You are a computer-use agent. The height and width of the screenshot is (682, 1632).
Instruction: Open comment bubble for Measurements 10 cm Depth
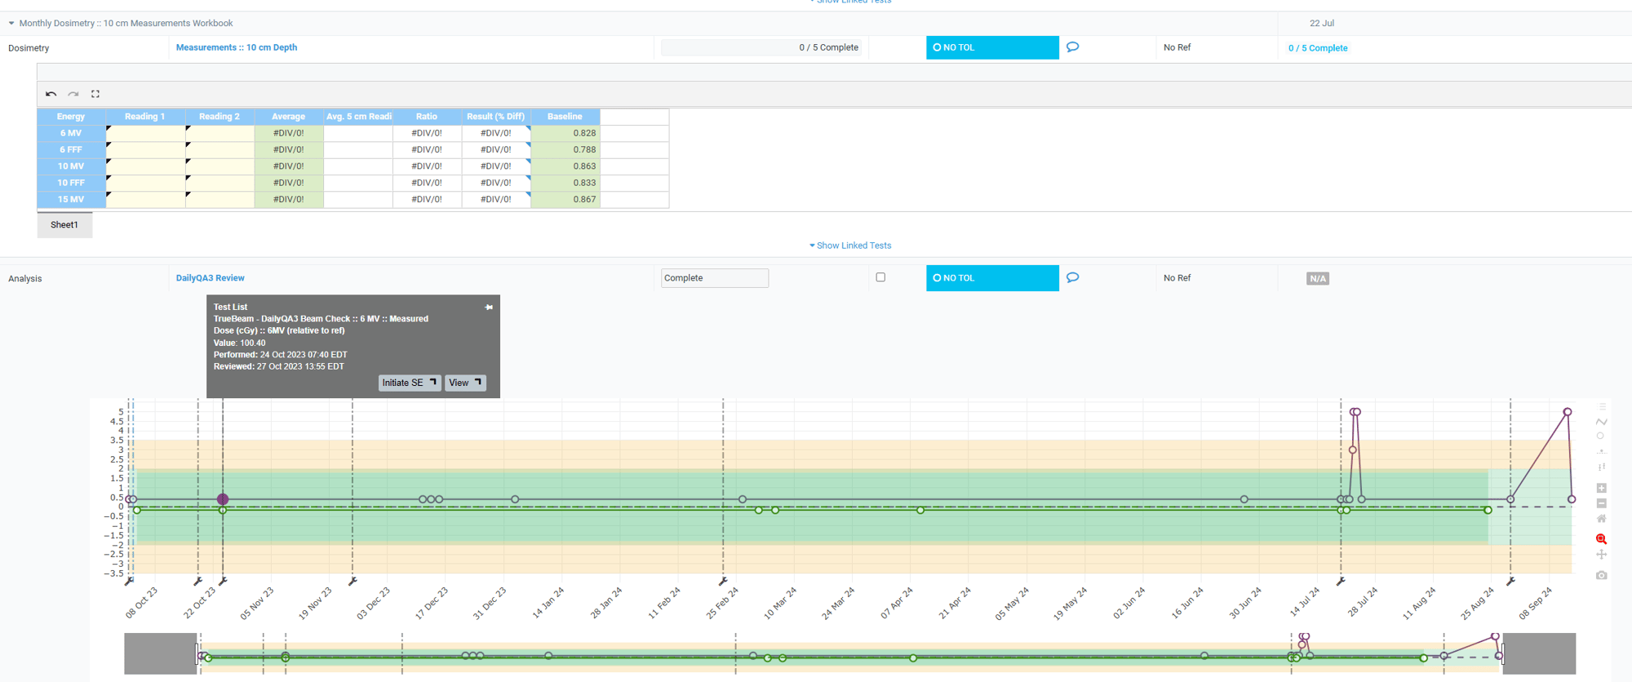[1072, 47]
